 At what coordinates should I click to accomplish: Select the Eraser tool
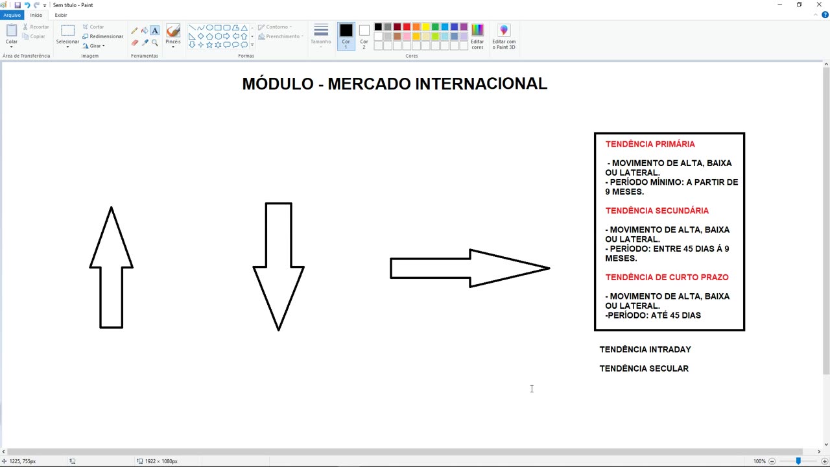tap(134, 43)
